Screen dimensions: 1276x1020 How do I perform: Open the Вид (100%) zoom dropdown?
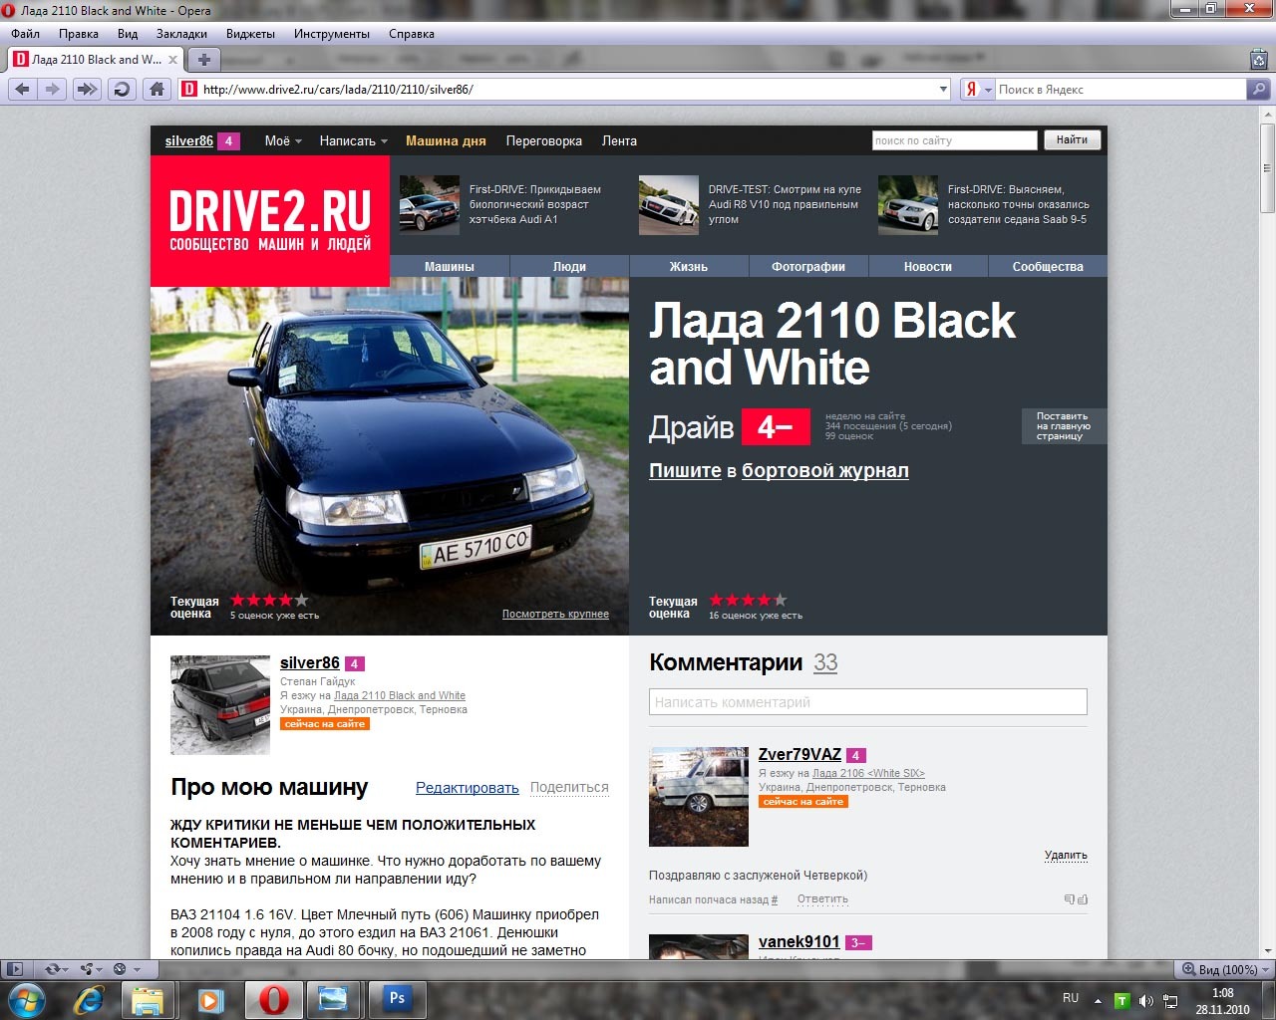(1226, 969)
